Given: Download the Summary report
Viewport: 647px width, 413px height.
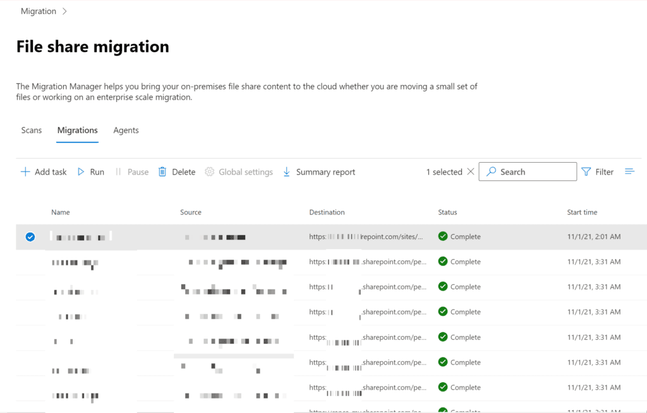Looking at the screenshot, I should [x=318, y=172].
